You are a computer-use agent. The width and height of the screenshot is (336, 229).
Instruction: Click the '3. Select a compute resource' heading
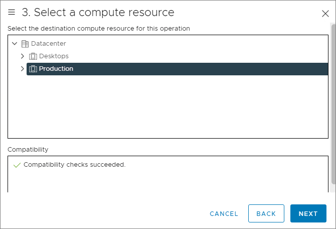[98, 12]
